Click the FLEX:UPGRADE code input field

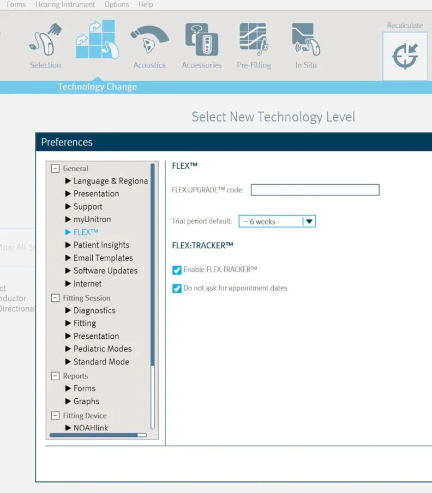coord(315,190)
